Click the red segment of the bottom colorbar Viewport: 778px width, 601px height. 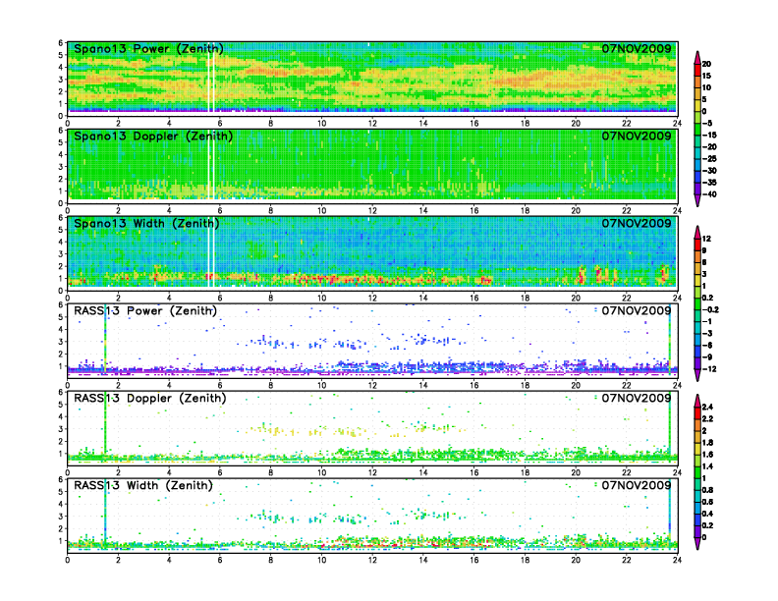(697, 412)
